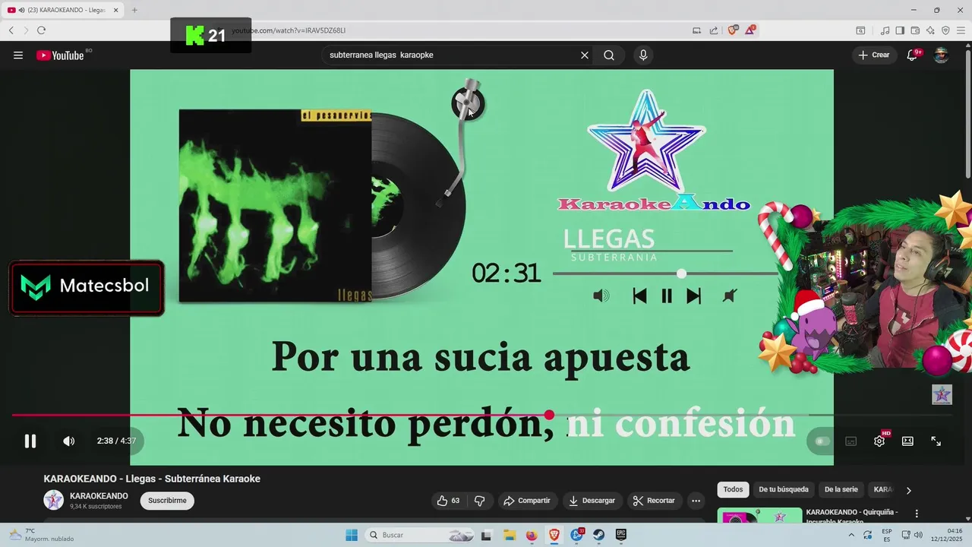
Task: Open the Brave playlist music note icon
Action: [885, 30]
